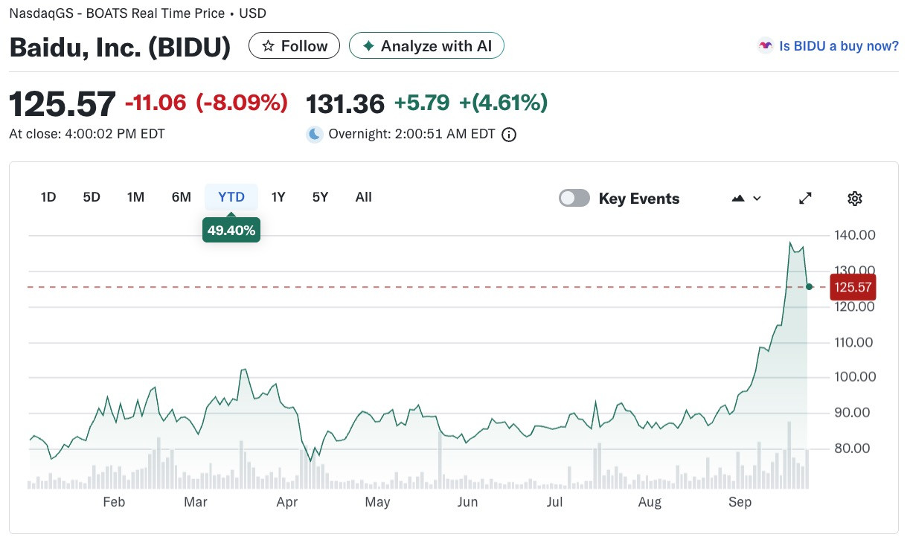Toggle the Key Events switch
This screenshot has height=543, width=910.
point(574,198)
